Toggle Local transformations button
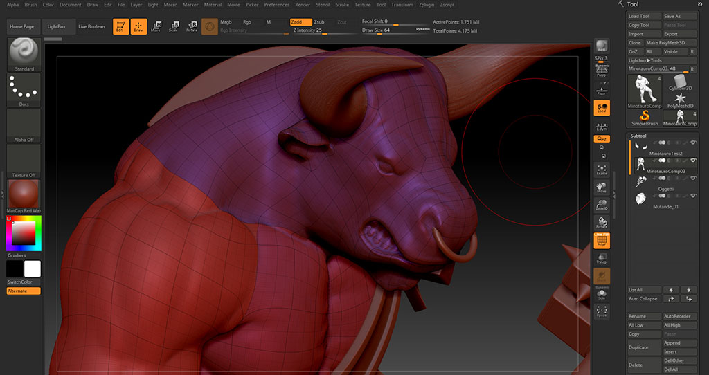The image size is (709, 375). pyautogui.click(x=602, y=108)
